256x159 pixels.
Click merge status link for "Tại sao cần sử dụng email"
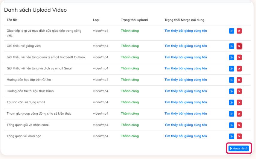click(185, 102)
